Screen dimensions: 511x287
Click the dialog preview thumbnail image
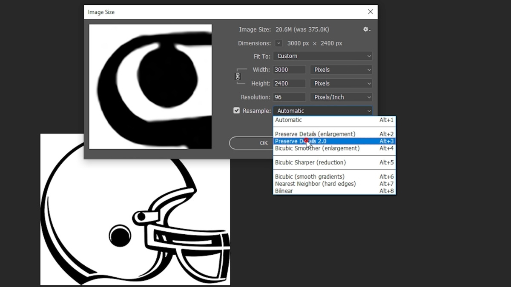coord(150,87)
